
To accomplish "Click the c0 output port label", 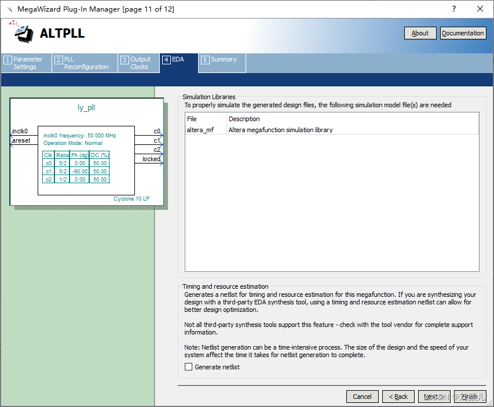I will tap(157, 131).
